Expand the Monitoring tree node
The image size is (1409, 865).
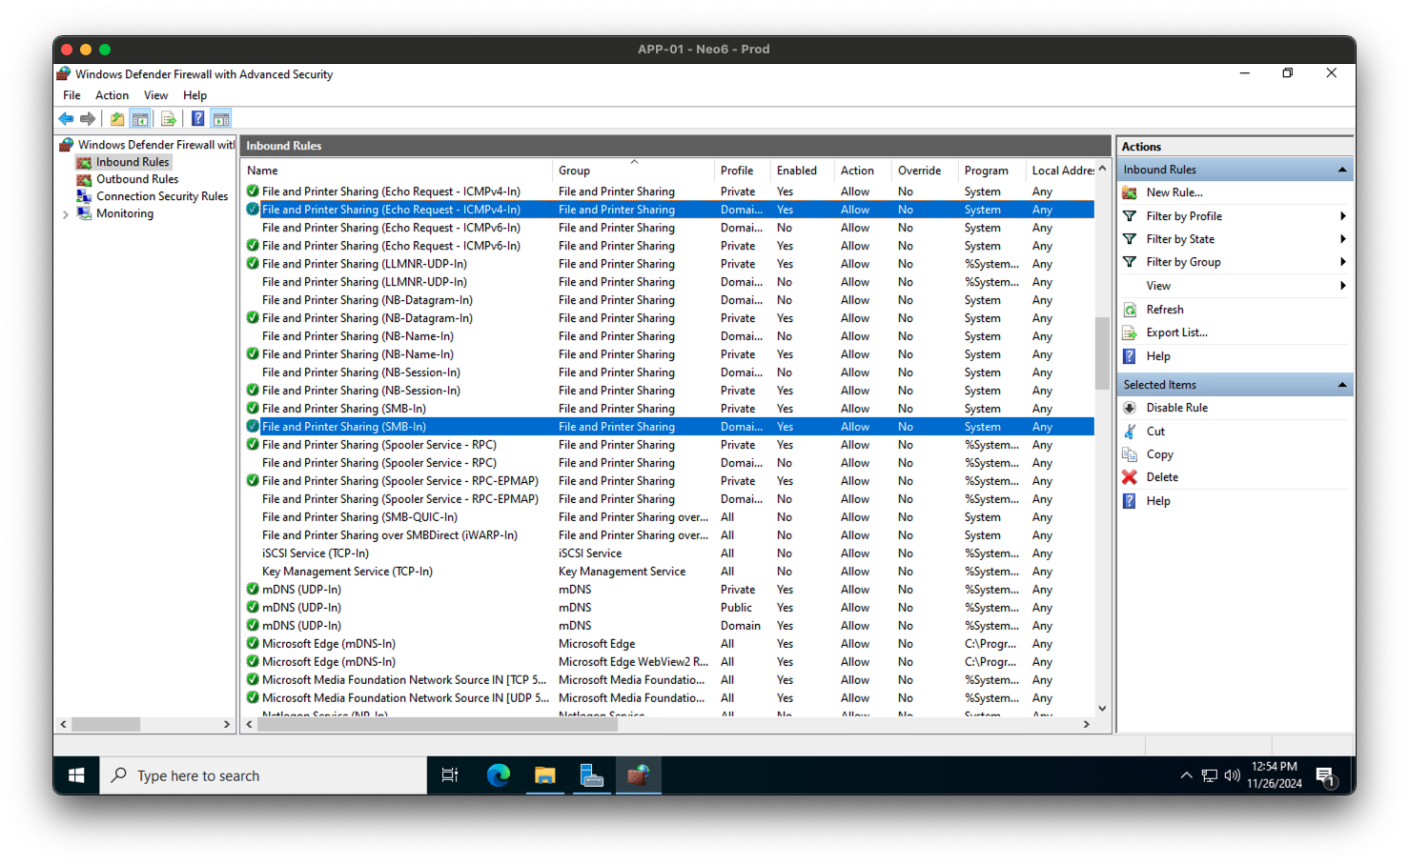pyautogui.click(x=66, y=213)
